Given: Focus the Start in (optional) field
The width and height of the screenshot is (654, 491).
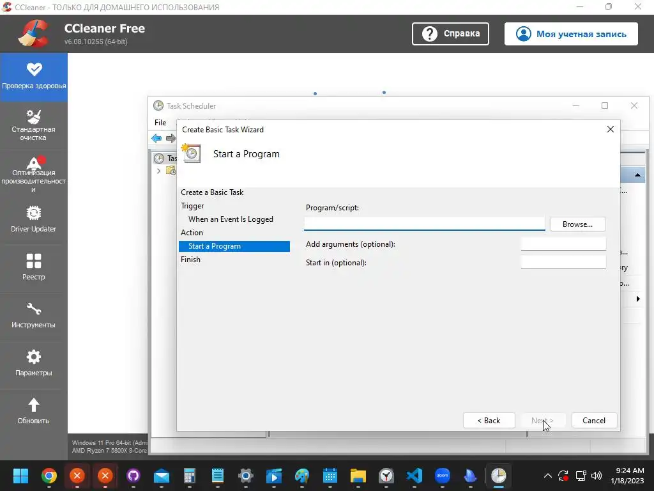Looking at the screenshot, I should (563, 262).
